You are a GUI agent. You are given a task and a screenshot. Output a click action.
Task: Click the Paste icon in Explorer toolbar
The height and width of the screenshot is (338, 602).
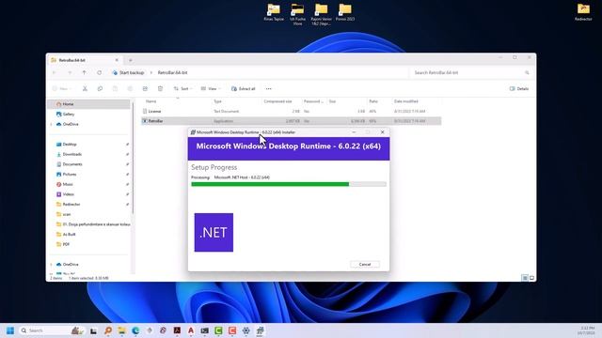coord(115,88)
